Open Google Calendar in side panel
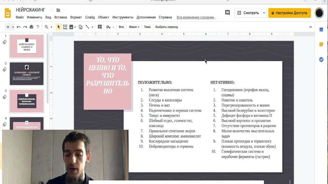This screenshot has width=328, height=184. (321, 30)
